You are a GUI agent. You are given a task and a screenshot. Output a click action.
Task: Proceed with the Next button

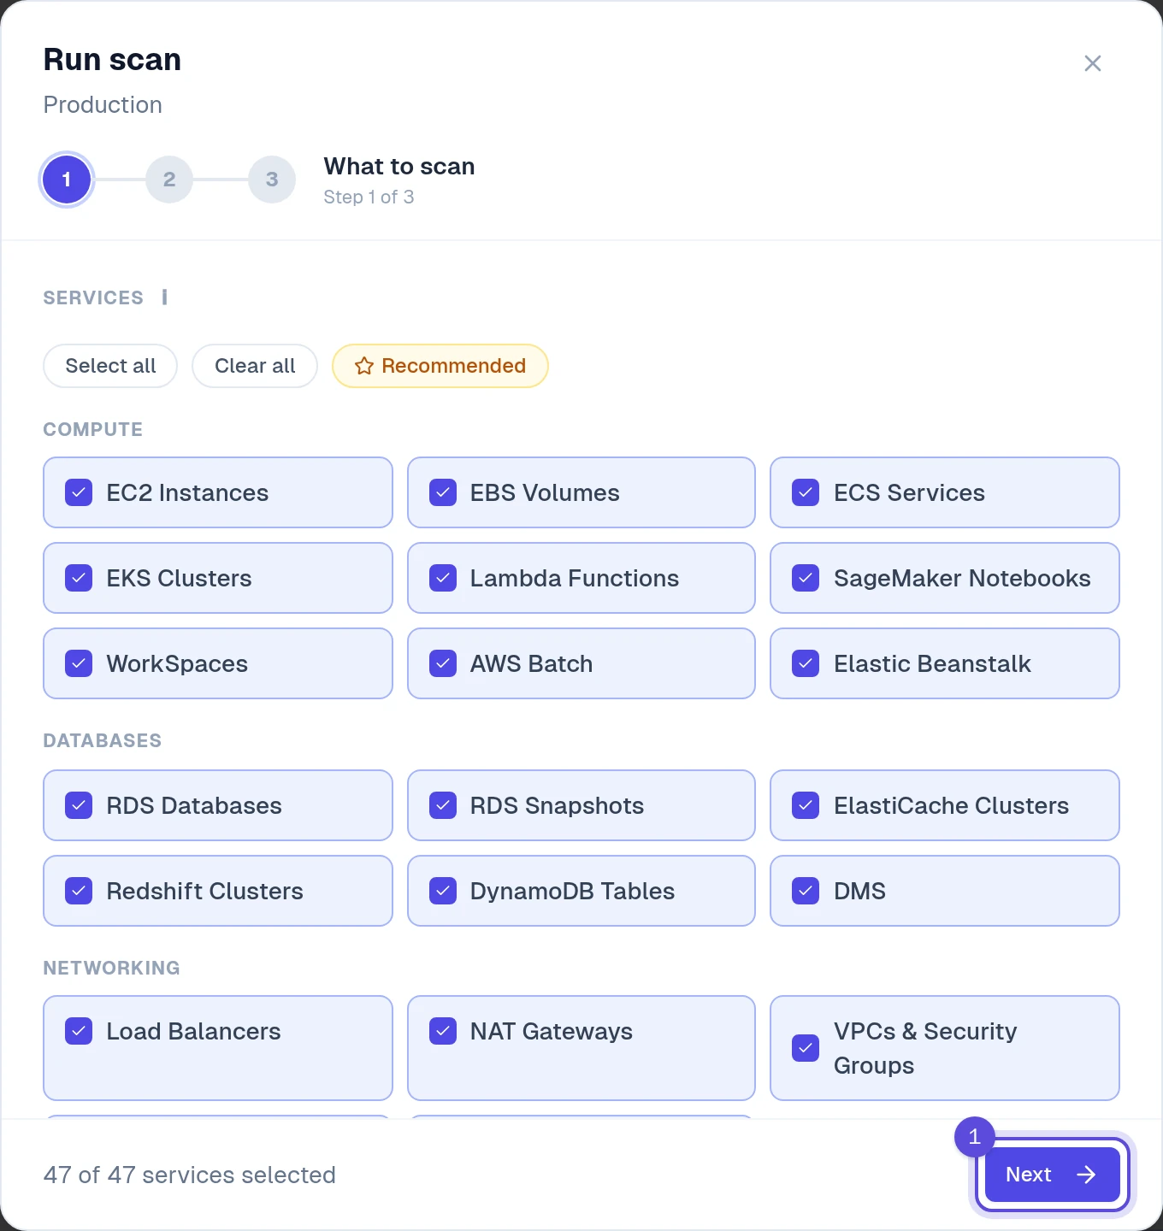point(1053,1175)
